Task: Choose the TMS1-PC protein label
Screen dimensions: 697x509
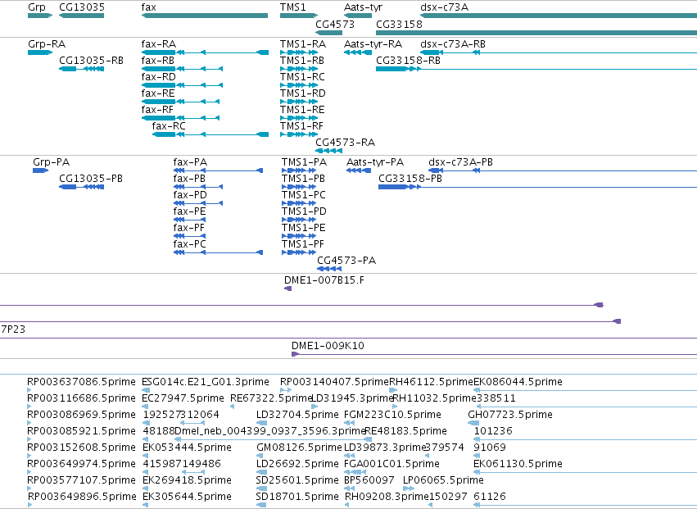Action: click(x=304, y=195)
